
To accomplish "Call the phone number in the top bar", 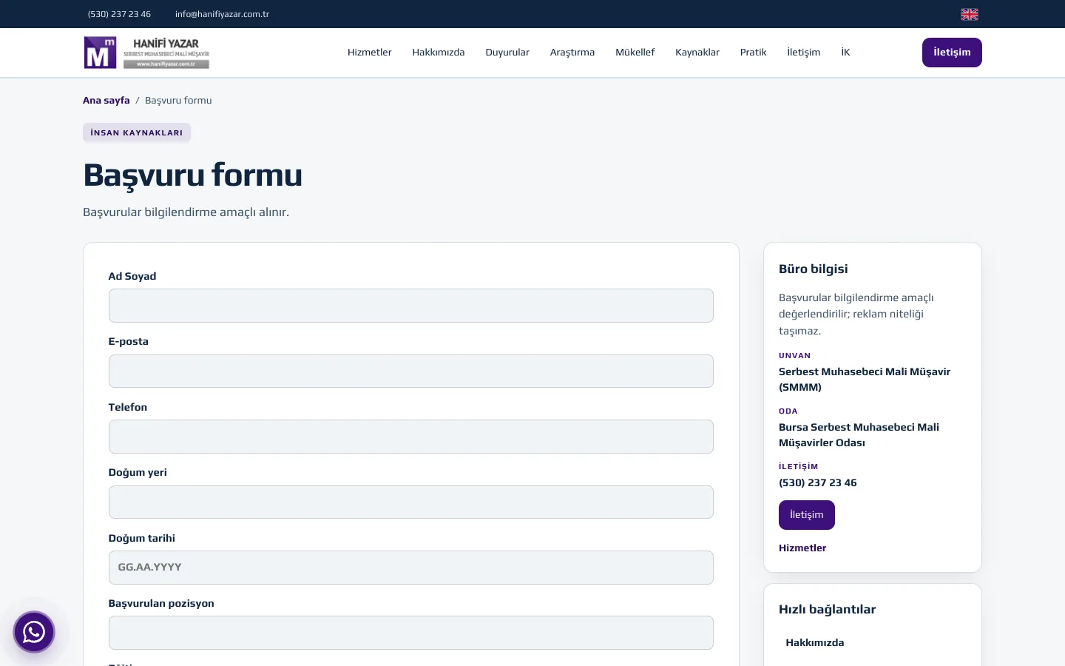I will click(x=119, y=14).
